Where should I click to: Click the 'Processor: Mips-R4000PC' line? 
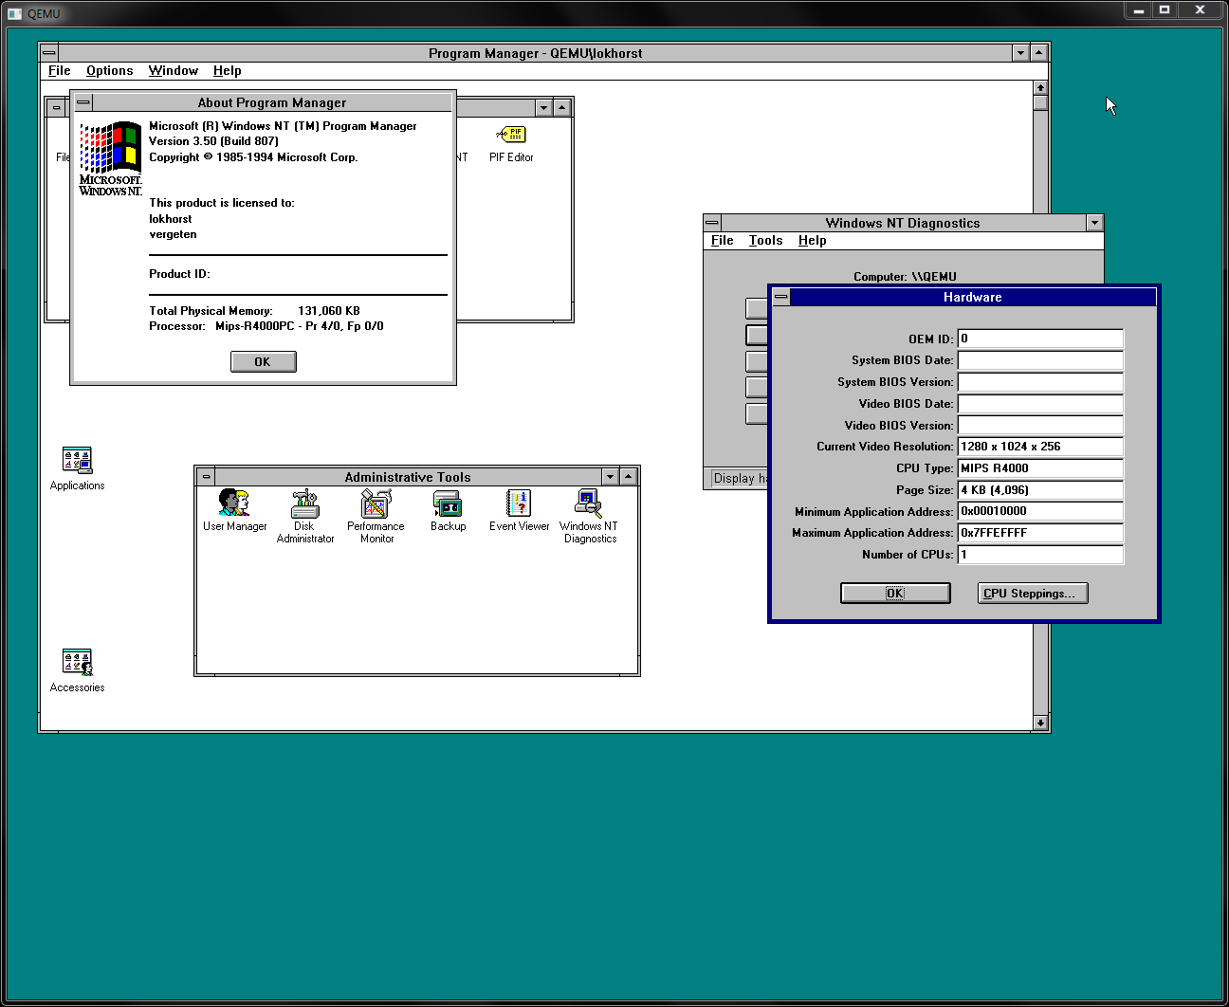(x=266, y=326)
